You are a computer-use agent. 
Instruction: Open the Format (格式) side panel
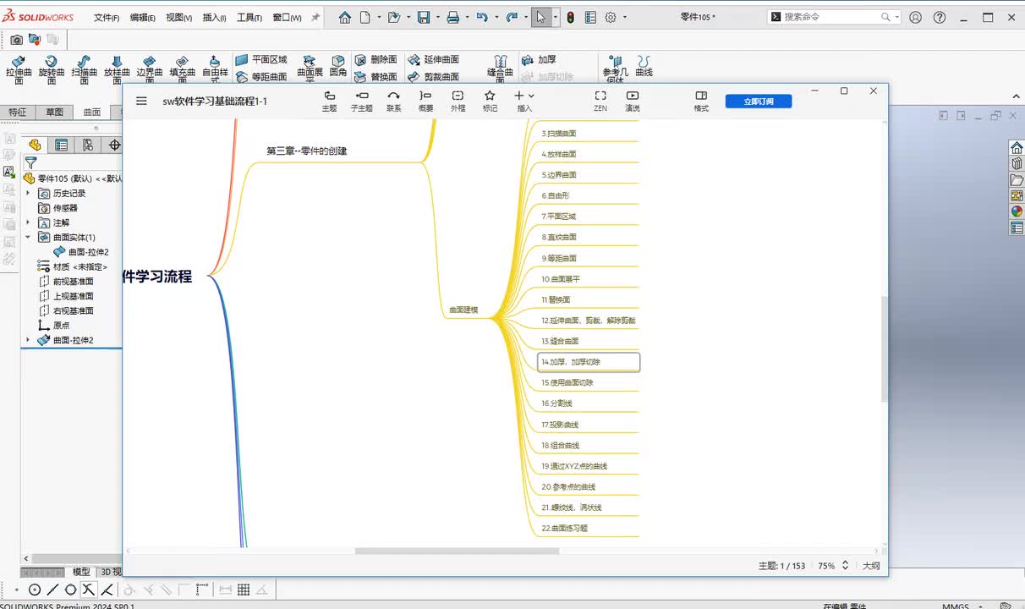click(x=701, y=101)
